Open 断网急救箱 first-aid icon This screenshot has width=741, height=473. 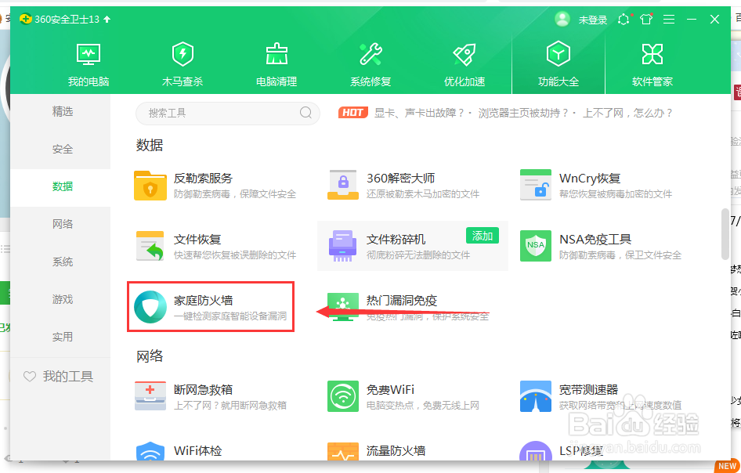click(x=150, y=396)
